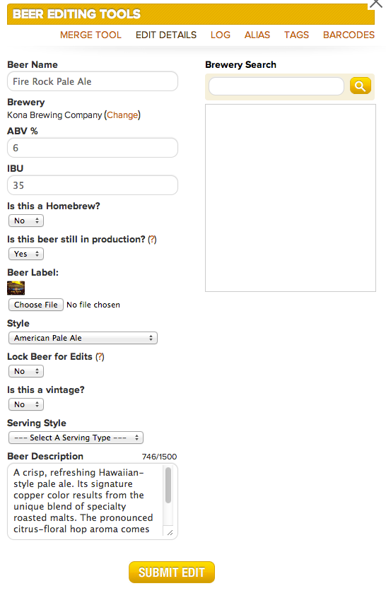The height and width of the screenshot is (598, 386).
Task: Open the Log tab
Action: (221, 35)
